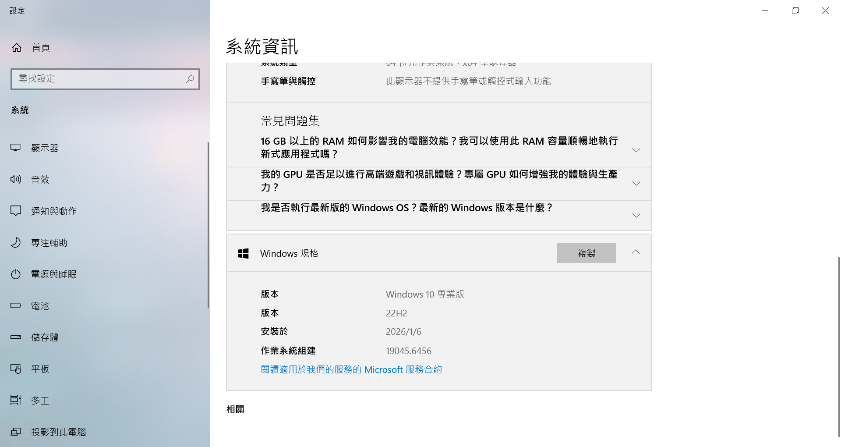
Task: Minimize the 設定 window
Action: 765,11
